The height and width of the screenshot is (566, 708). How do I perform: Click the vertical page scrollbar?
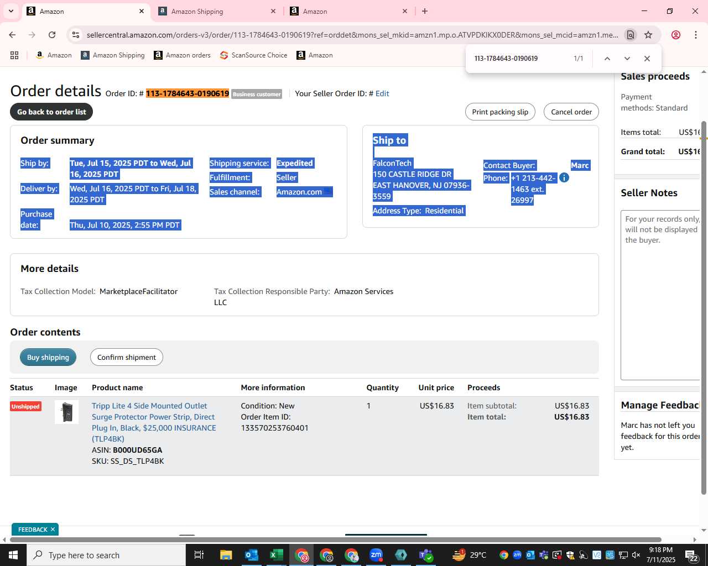pyautogui.click(x=704, y=307)
